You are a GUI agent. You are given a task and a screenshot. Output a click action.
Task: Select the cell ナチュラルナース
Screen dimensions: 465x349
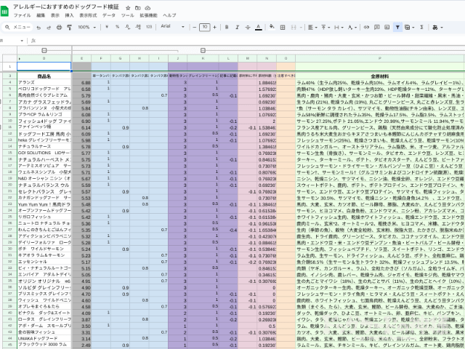click(x=44, y=146)
